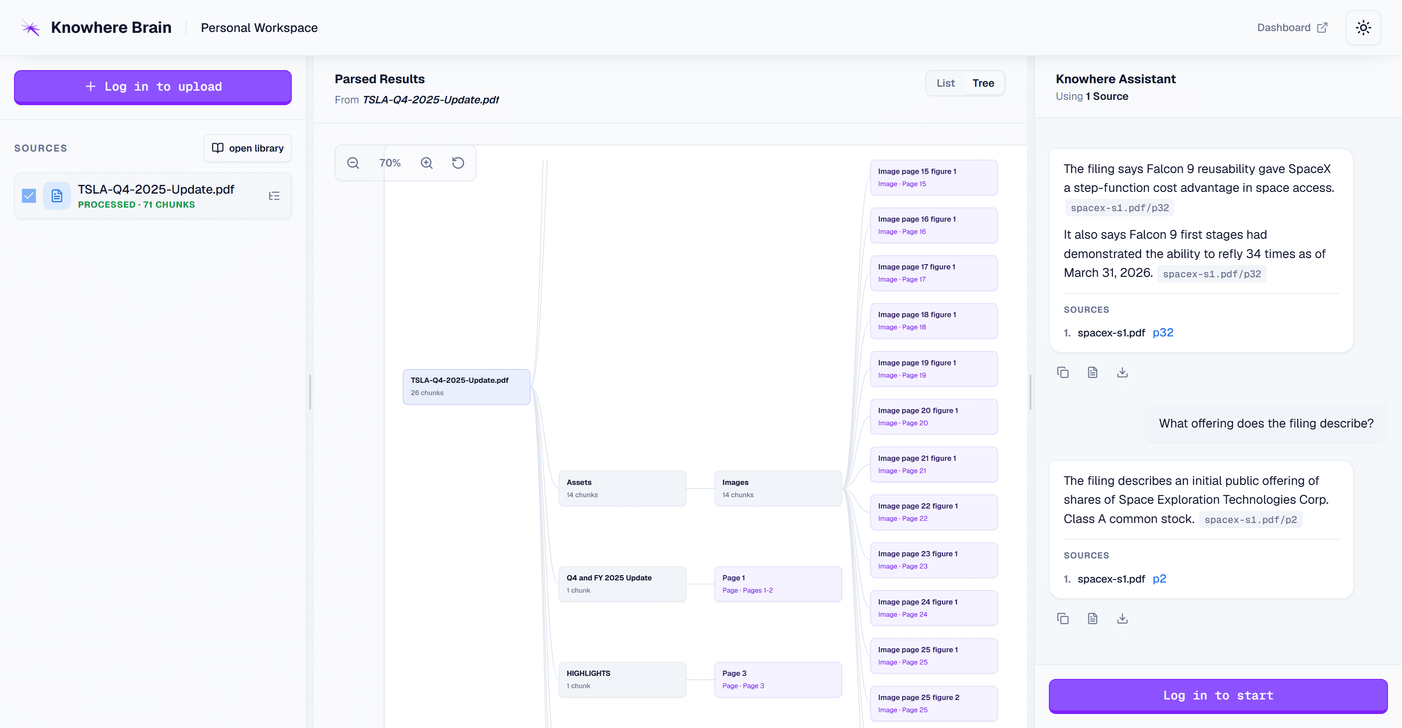
Task: Open the Dashboard external link
Action: pos(1292,28)
